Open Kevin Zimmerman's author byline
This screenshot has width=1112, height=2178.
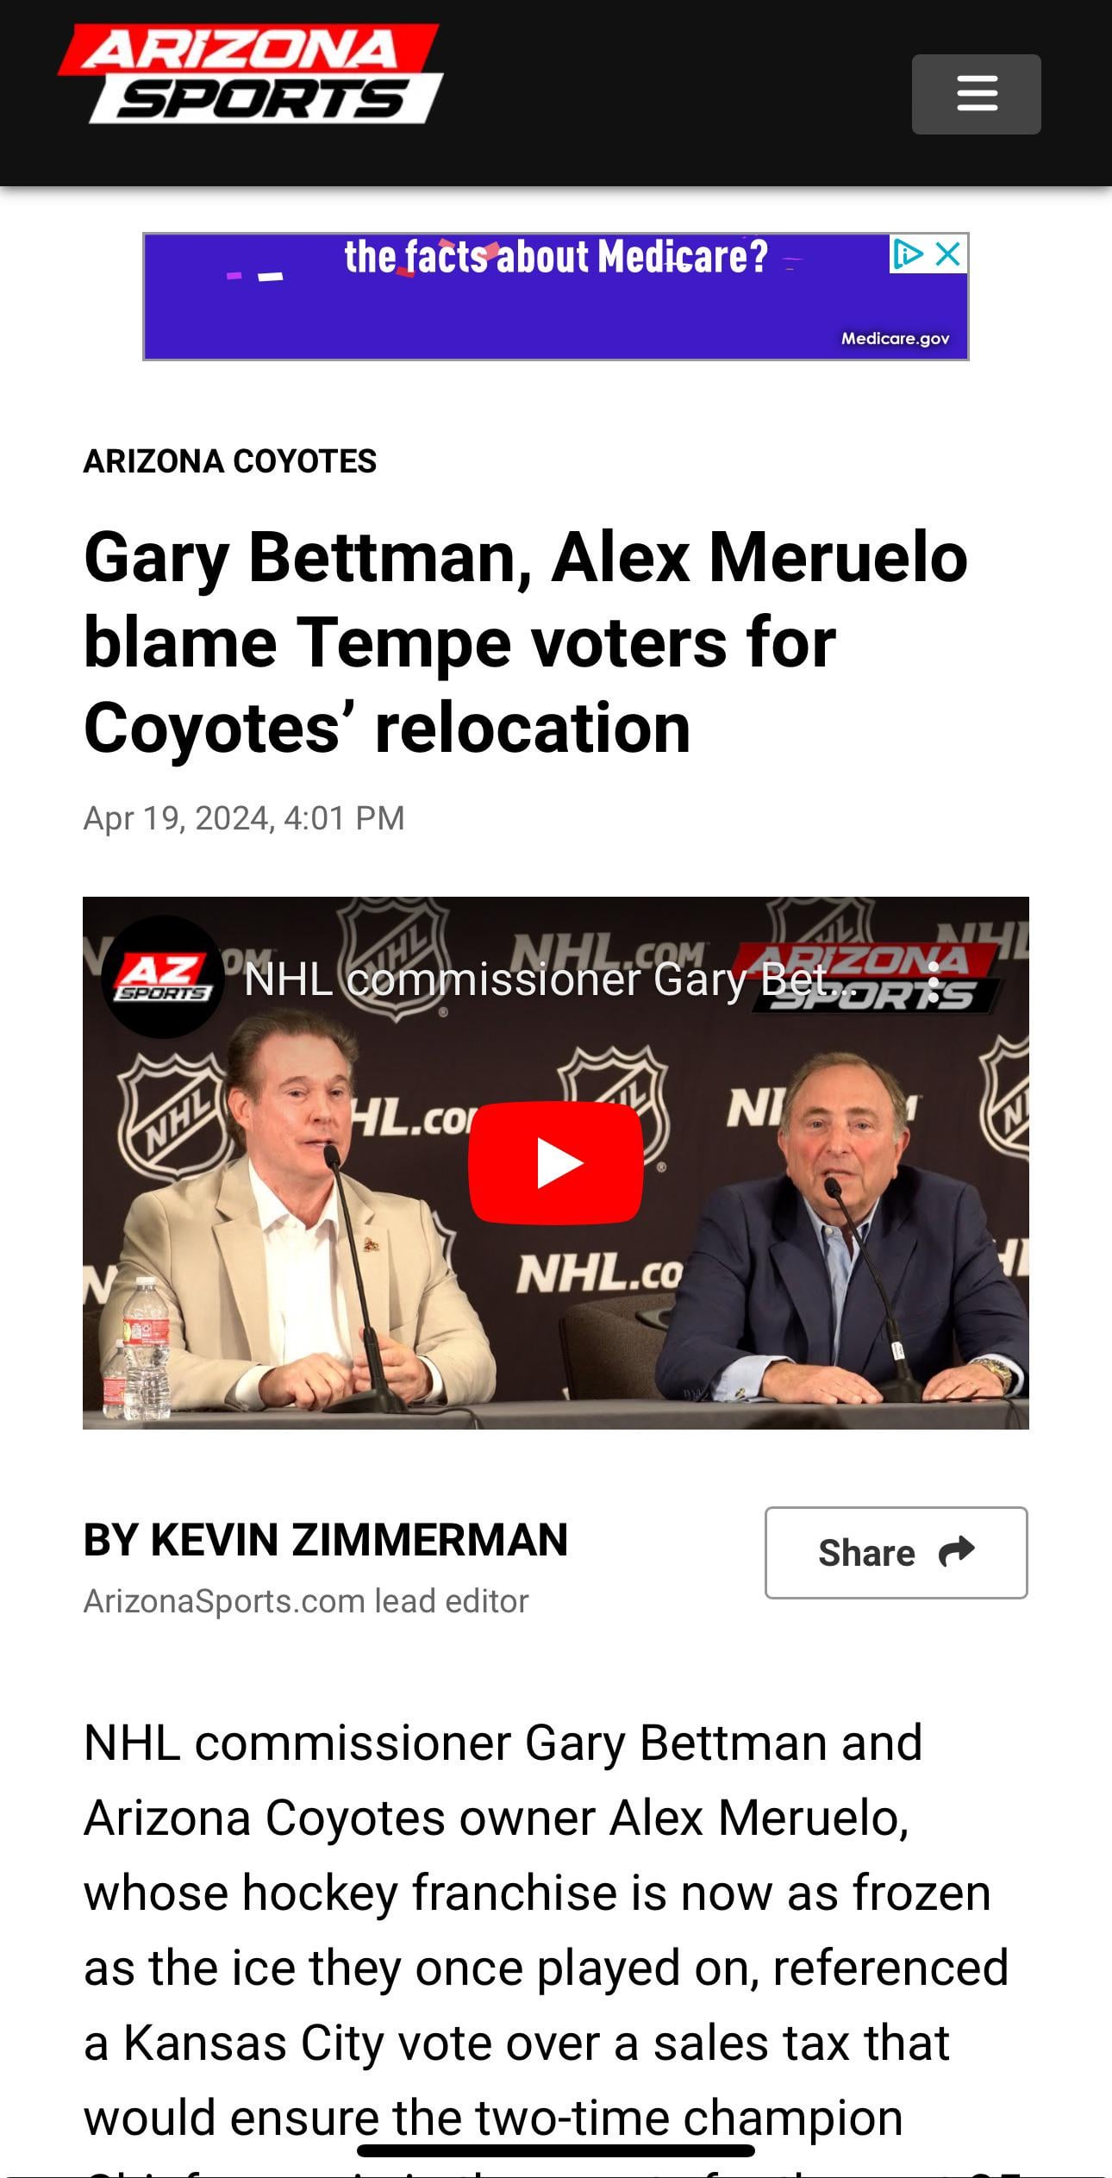[x=326, y=1540]
